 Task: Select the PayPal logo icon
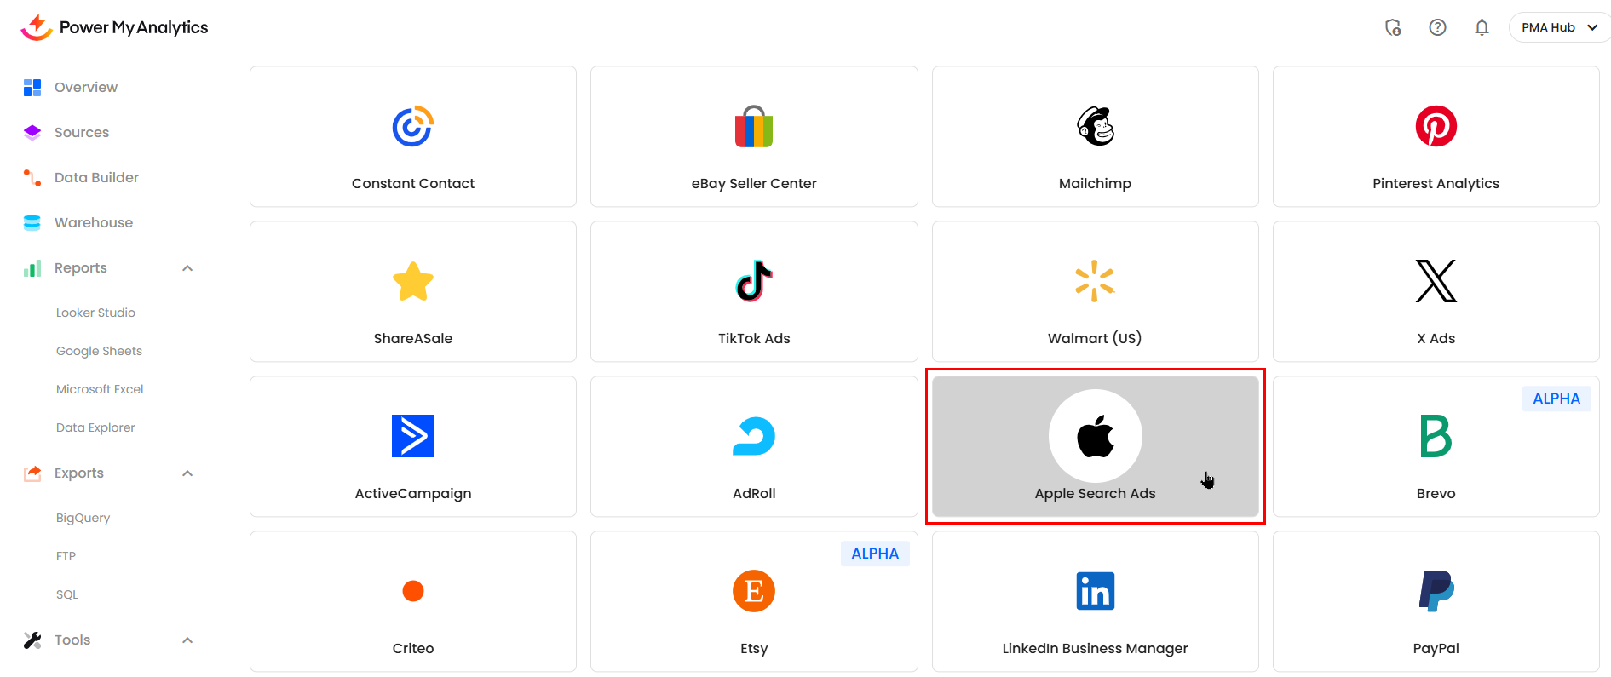point(1436,591)
